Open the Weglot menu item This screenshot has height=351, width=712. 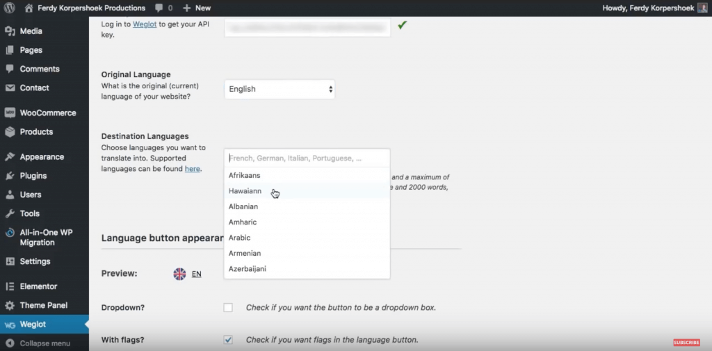click(x=35, y=325)
